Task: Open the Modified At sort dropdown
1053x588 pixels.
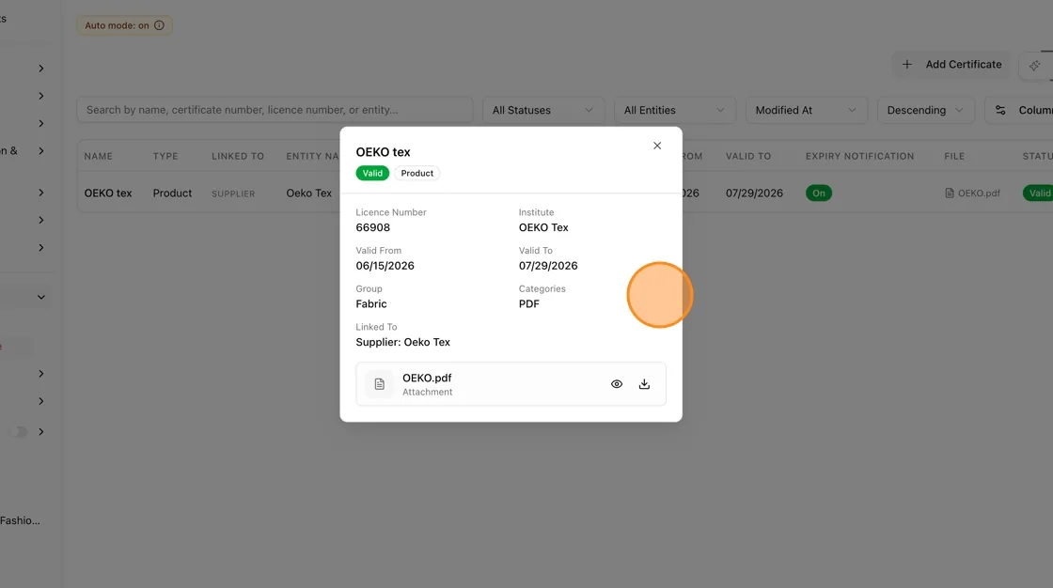Action: [x=806, y=110]
